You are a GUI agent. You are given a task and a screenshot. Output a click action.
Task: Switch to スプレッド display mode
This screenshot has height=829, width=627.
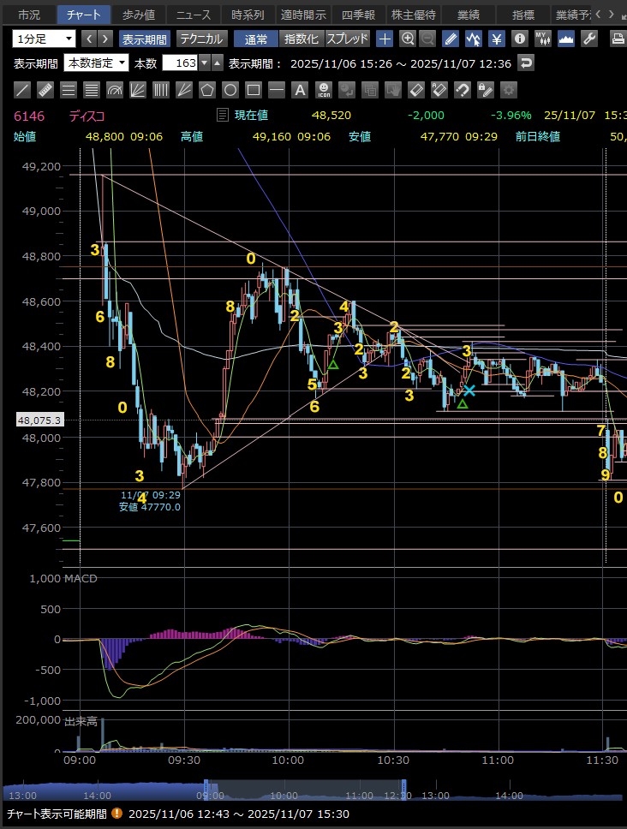tap(347, 39)
